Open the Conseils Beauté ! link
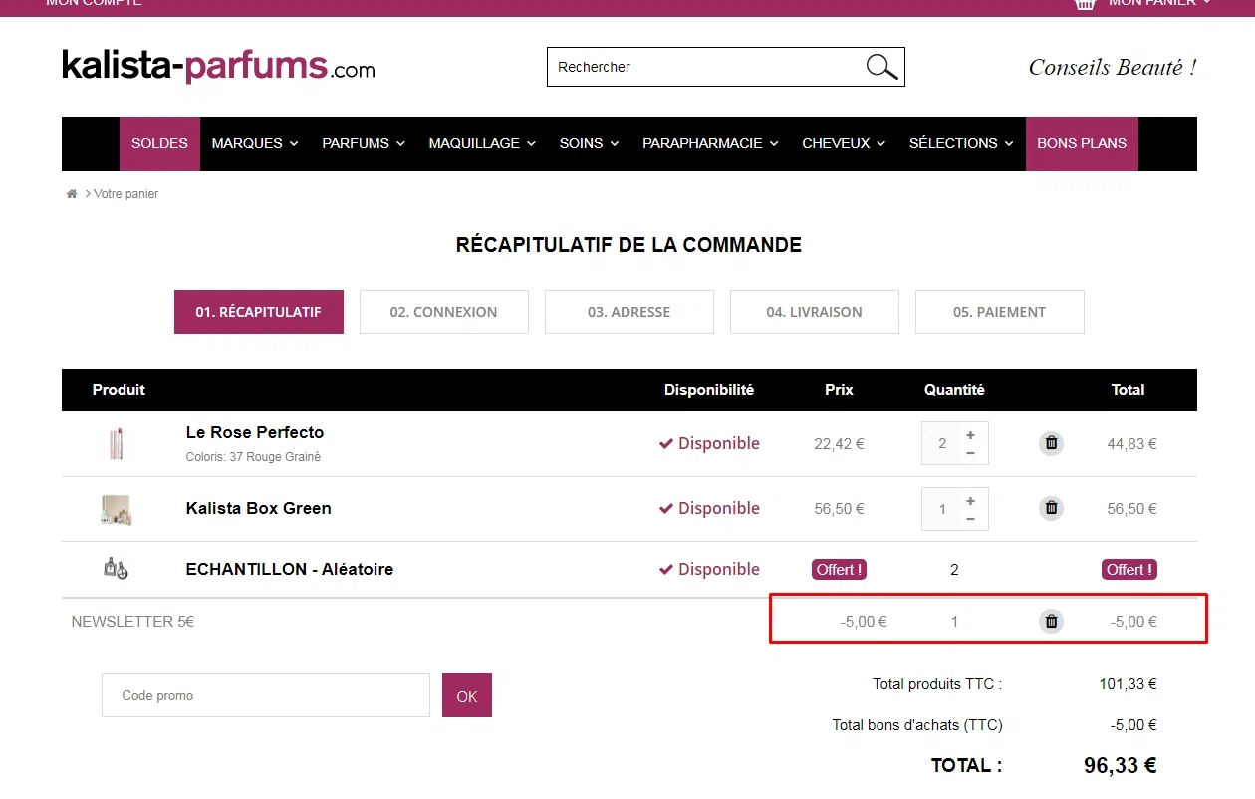This screenshot has width=1255, height=799. [x=1113, y=67]
